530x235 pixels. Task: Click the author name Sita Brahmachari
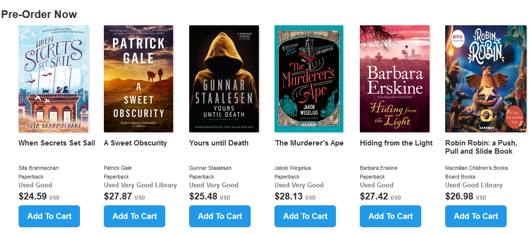point(39,168)
